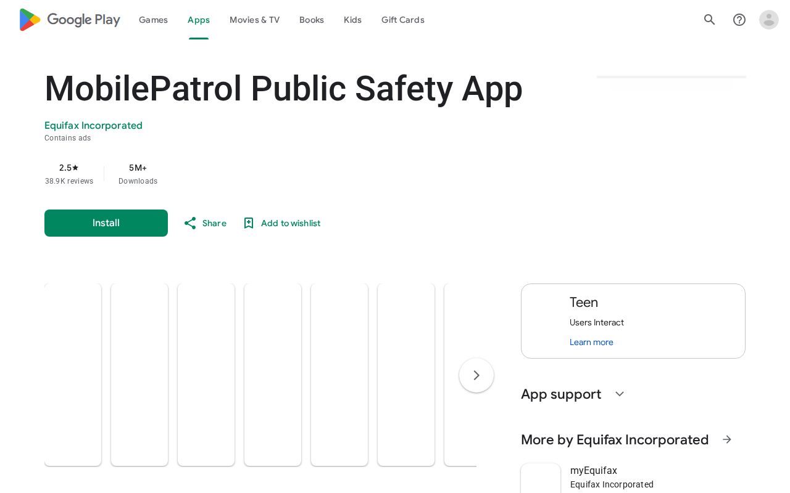The image size is (790, 493).
Task: Click the 2.5 star rating
Action: (x=69, y=168)
